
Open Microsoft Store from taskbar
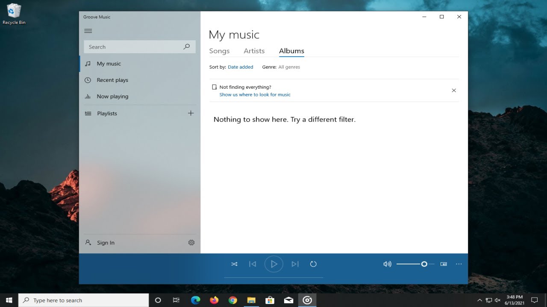pos(270,300)
